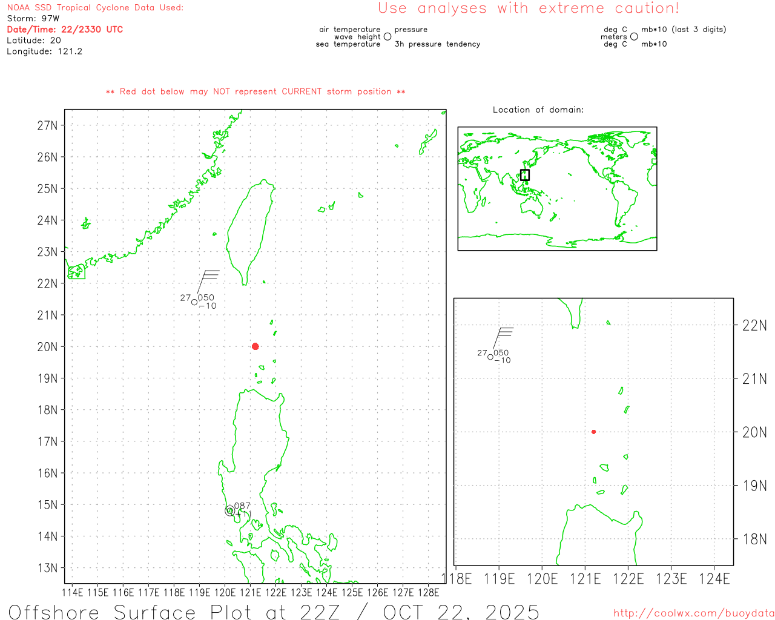
Task: Click the black domain box on the world map
Action: click(x=525, y=175)
